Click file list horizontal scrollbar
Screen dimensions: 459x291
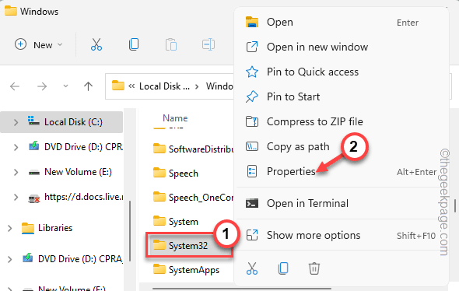tap(242, 289)
